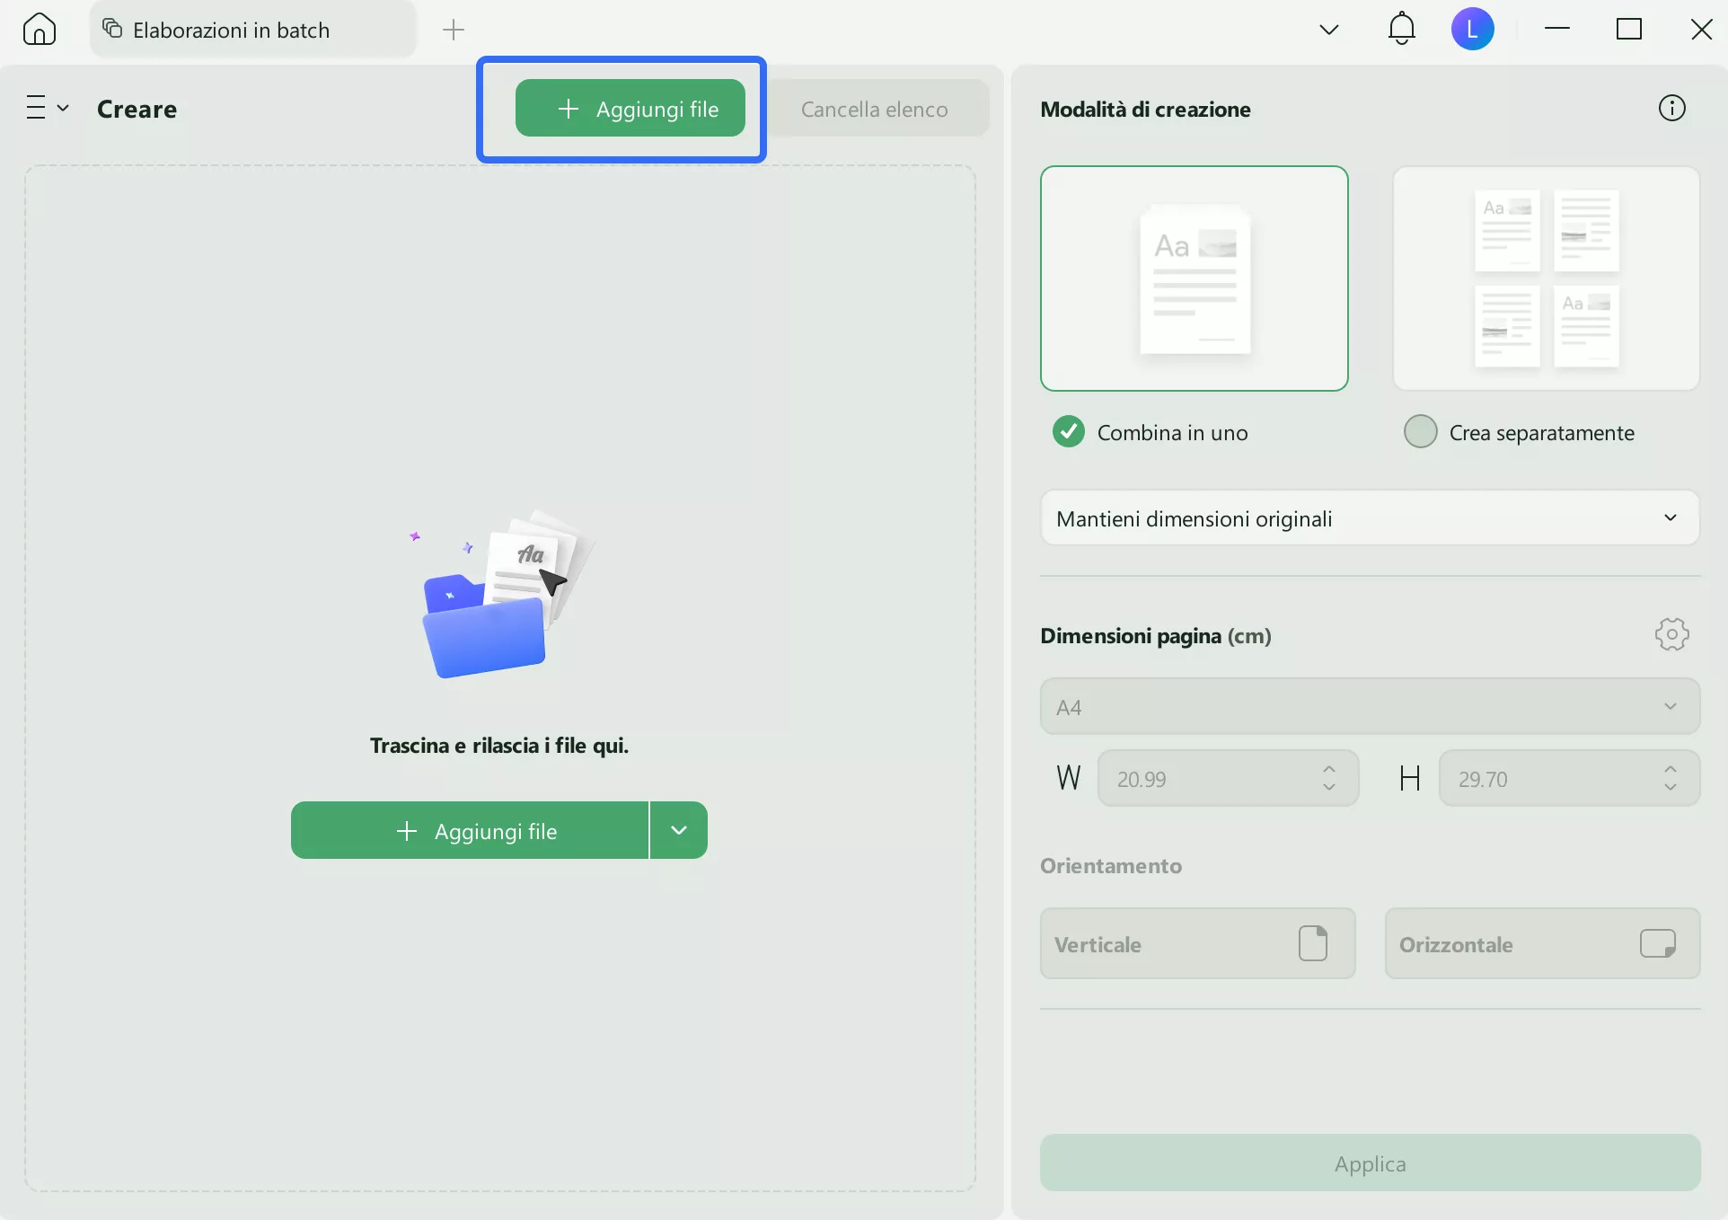This screenshot has height=1220, width=1728.
Task: Click the Home icon in title bar
Action: point(40,30)
